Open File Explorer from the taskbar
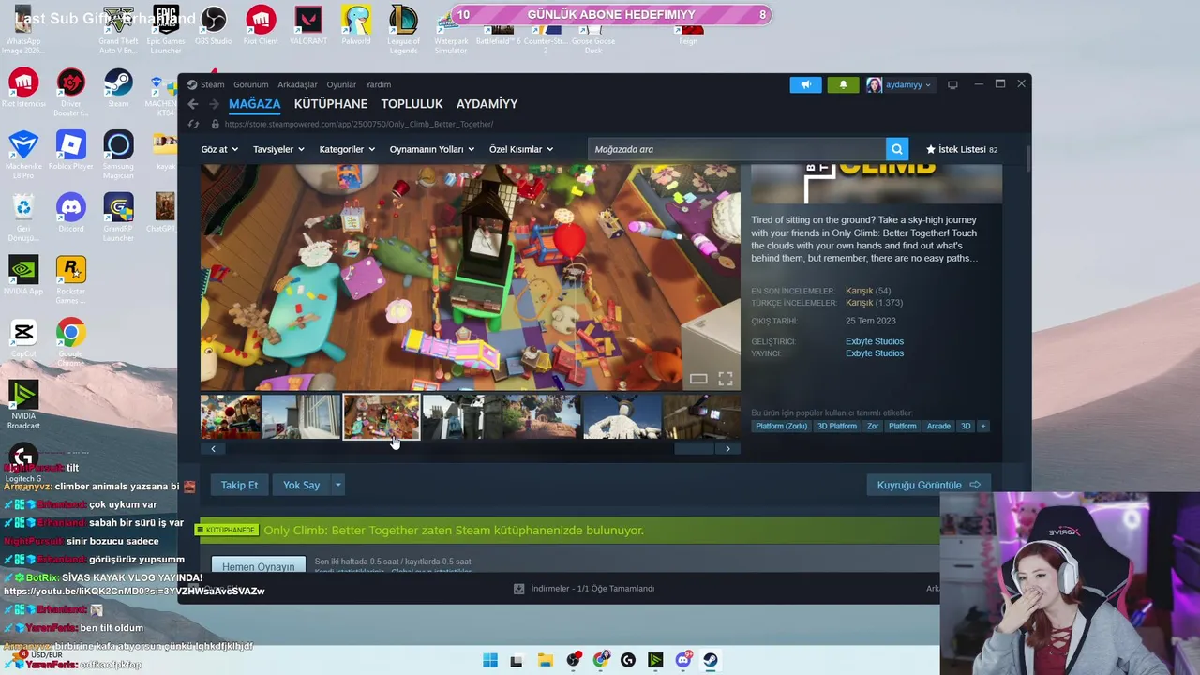 pyautogui.click(x=545, y=660)
